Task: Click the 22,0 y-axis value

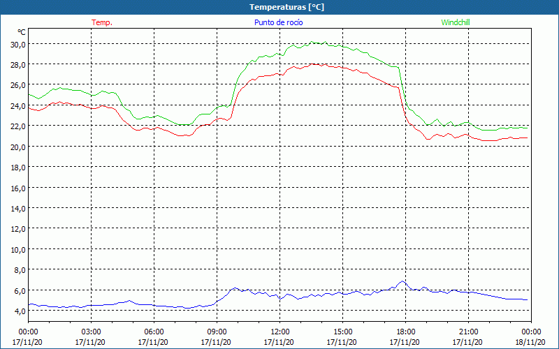Action: pos(19,127)
